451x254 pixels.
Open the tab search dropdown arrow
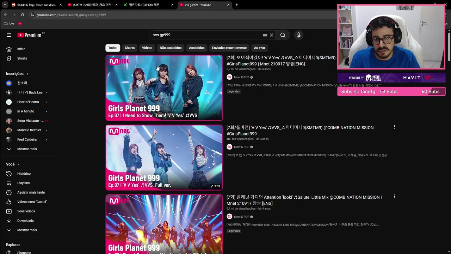(x=5, y=5)
